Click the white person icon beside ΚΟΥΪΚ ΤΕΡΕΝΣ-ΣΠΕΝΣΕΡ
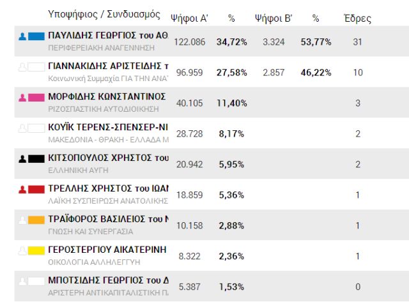 click(22, 128)
